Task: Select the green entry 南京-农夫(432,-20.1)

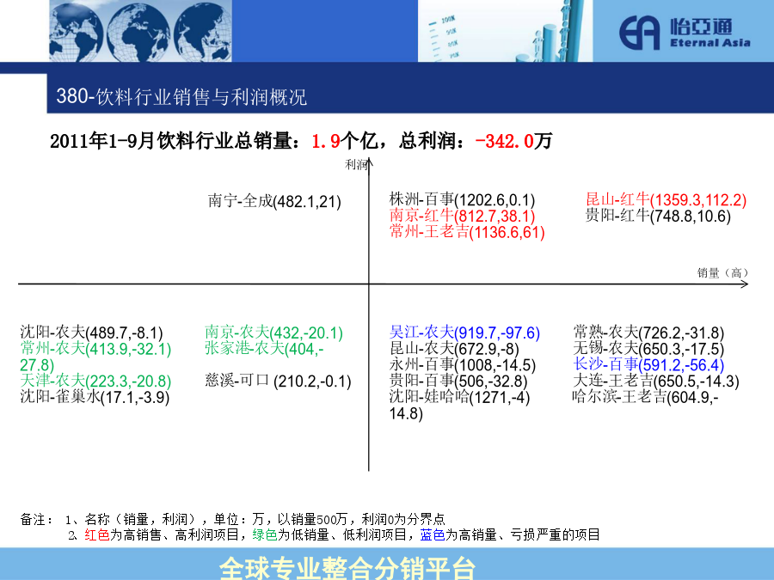Action: (x=274, y=333)
